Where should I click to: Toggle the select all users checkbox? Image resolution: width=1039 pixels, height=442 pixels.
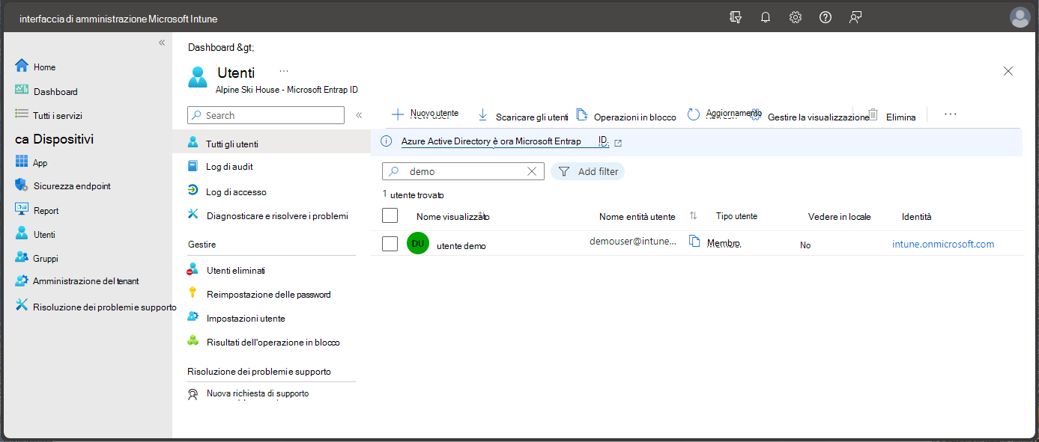point(390,215)
